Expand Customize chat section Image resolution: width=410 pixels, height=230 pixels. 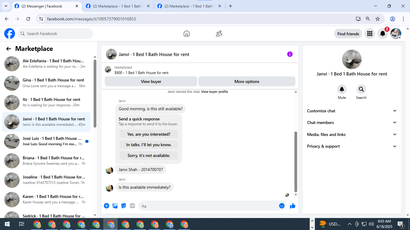click(x=352, y=111)
